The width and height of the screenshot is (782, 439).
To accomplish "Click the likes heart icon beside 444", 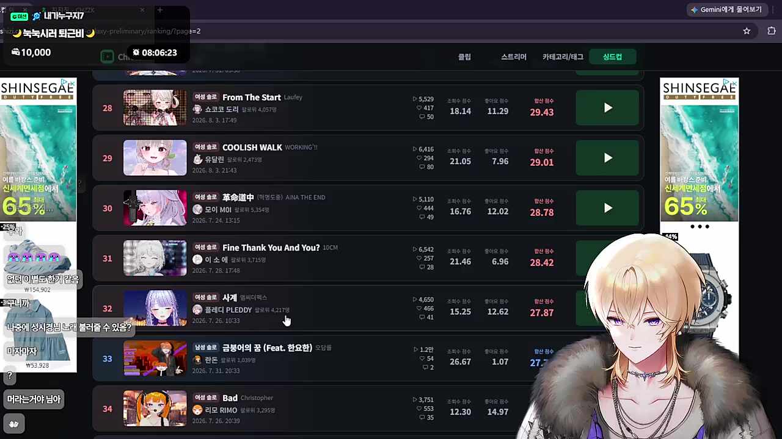I will coord(420,208).
